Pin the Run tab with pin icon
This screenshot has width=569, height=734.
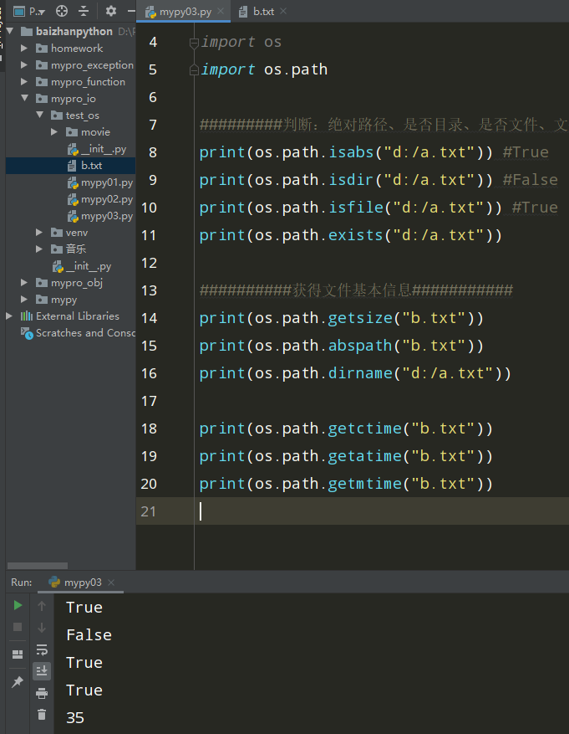tap(18, 681)
